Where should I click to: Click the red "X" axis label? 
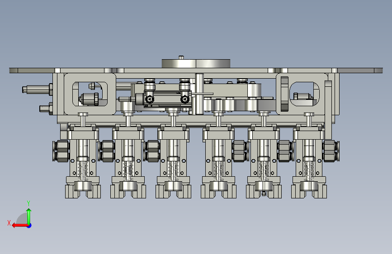click(9, 223)
